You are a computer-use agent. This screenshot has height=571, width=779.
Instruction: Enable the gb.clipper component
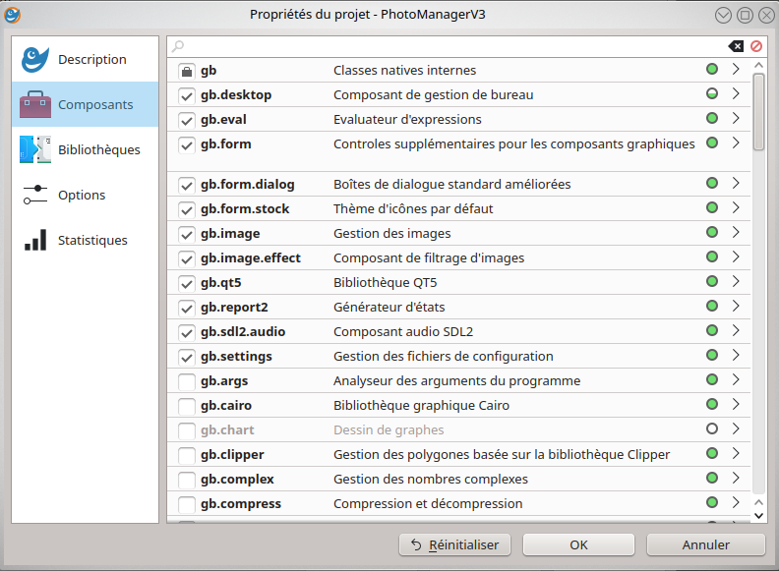pos(186,455)
